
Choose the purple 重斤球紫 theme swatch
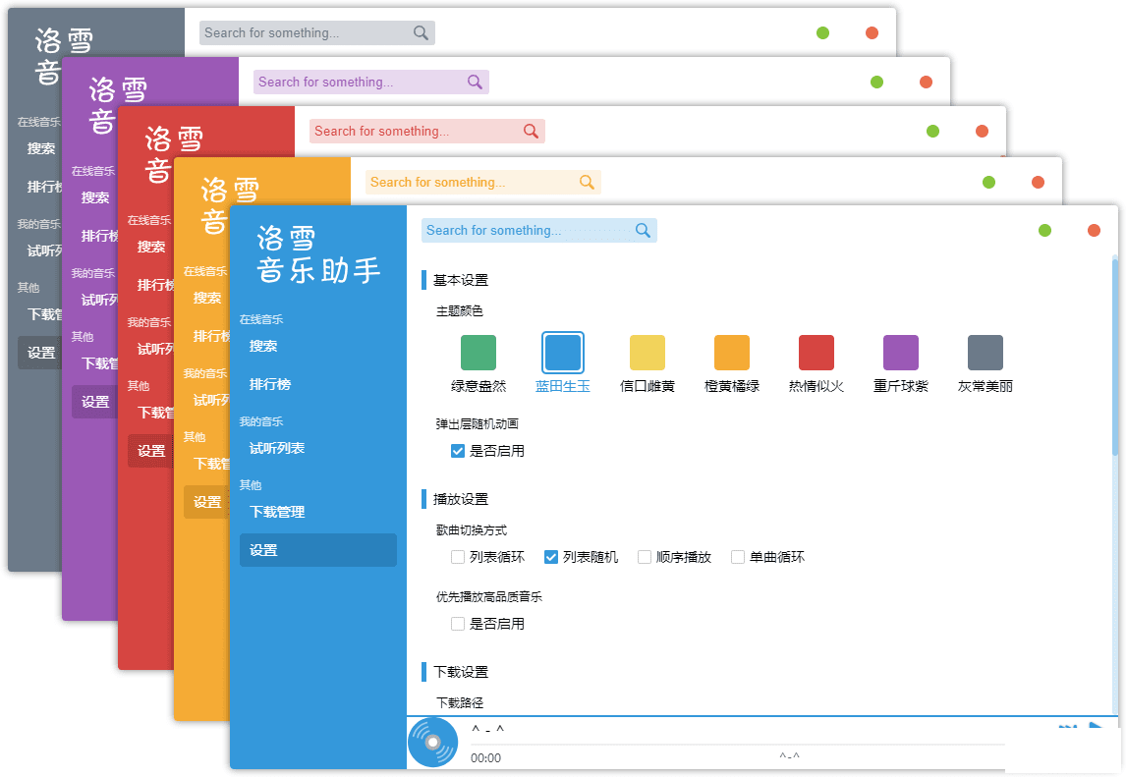(x=901, y=353)
